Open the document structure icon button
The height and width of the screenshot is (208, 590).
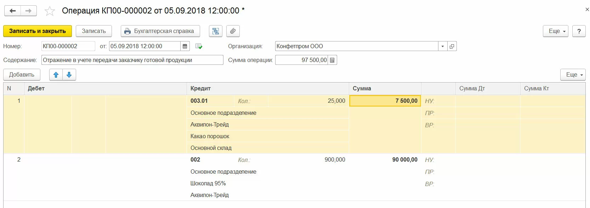tap(216, 31)
